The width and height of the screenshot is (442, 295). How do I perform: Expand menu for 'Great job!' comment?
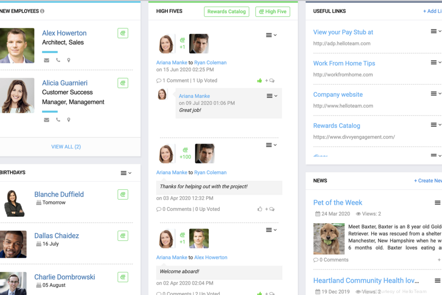272,96
